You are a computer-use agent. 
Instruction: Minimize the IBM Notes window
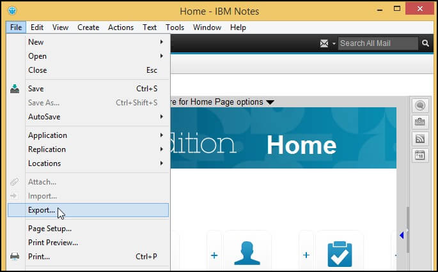click(x=380, y=10)
